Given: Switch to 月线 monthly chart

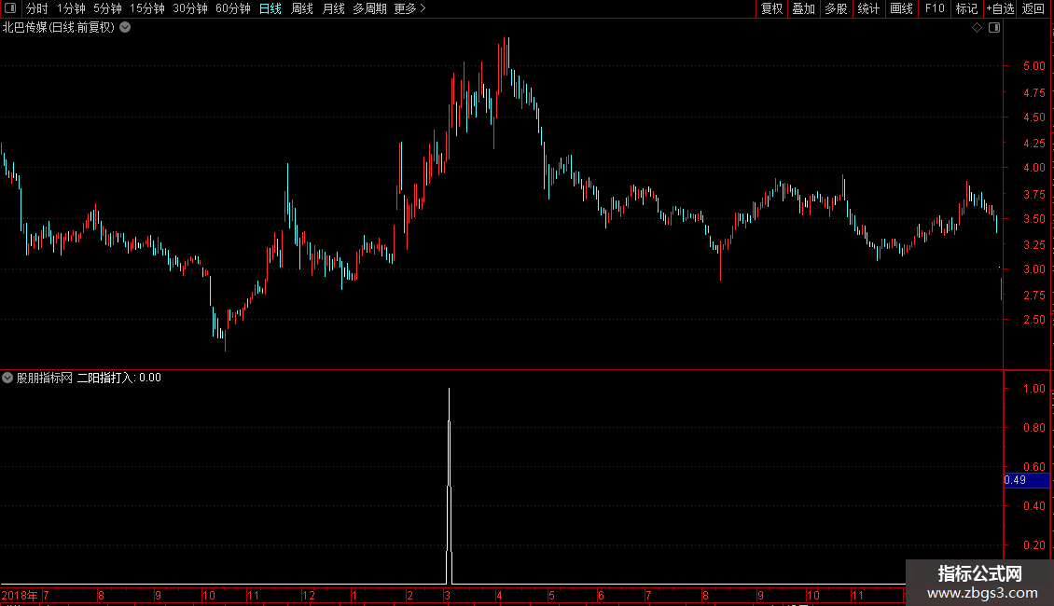Looking at the screenshot, I should [333, 8].
